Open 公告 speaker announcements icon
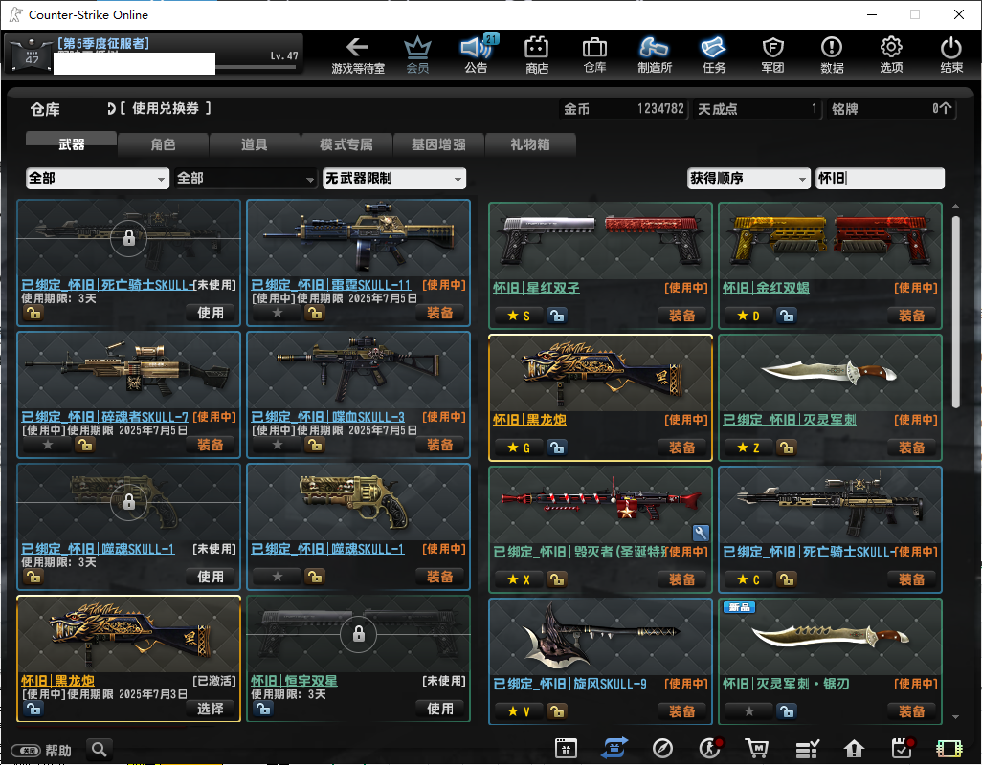 pos(477,55)
